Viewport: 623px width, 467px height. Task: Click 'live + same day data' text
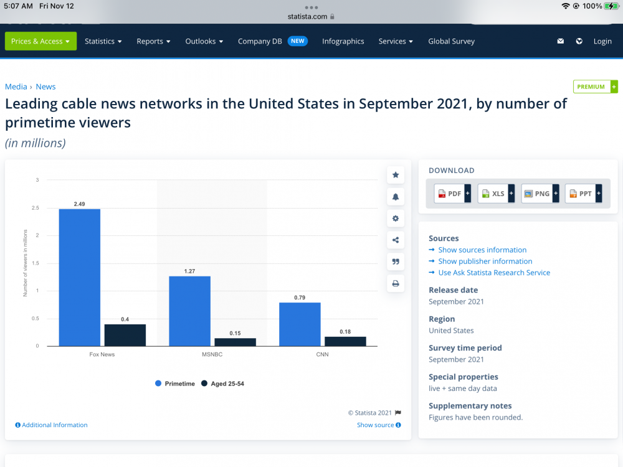click(x=462, y=389)
